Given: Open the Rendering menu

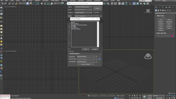Looking at the screenshot, I should click(64, 1).
